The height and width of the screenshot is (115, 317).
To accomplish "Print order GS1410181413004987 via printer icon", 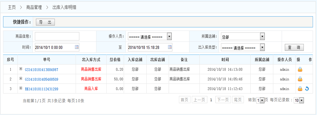I will click(300, 69).
